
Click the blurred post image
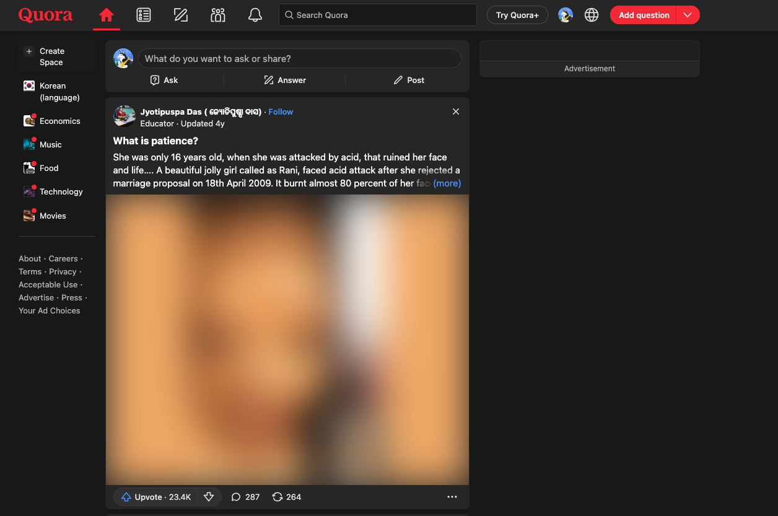click(287, 339)
